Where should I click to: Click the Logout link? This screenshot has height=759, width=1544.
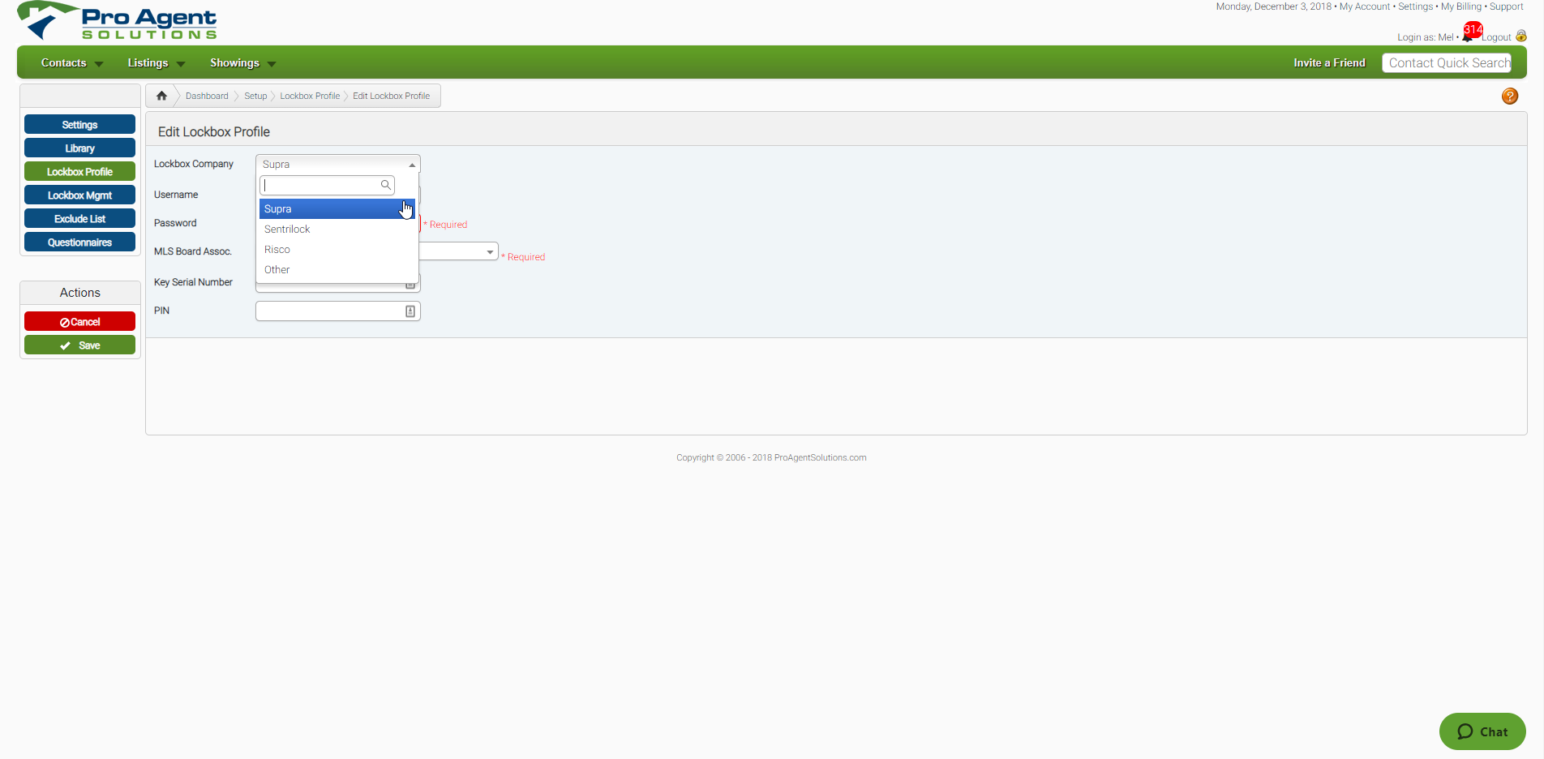click(1497, 37)
